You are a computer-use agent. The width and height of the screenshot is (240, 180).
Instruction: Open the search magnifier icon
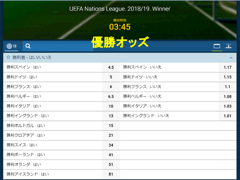click(x=28, y=46)
